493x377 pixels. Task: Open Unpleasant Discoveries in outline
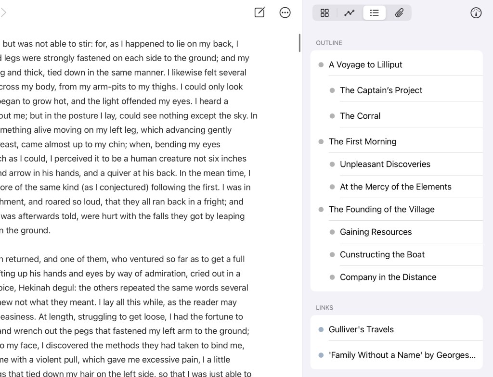click(x=385, y=164)
